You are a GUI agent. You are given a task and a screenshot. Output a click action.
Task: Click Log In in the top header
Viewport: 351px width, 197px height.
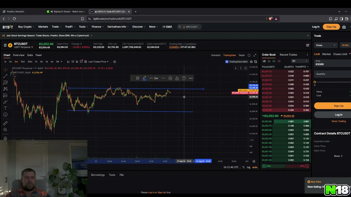tap(316, 27)
